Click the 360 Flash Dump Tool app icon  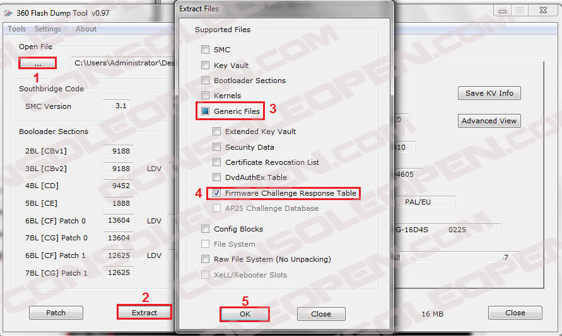tap(8, 13)
